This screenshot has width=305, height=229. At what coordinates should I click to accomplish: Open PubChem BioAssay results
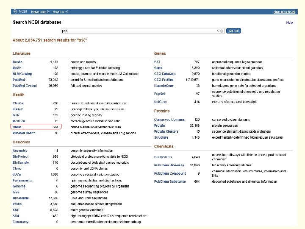click(x=169, y=165)
